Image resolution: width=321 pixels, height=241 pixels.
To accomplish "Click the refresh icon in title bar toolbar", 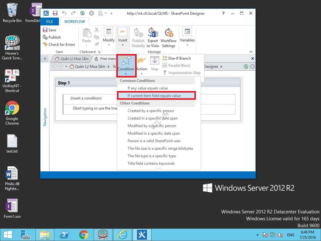I will 82,13.
